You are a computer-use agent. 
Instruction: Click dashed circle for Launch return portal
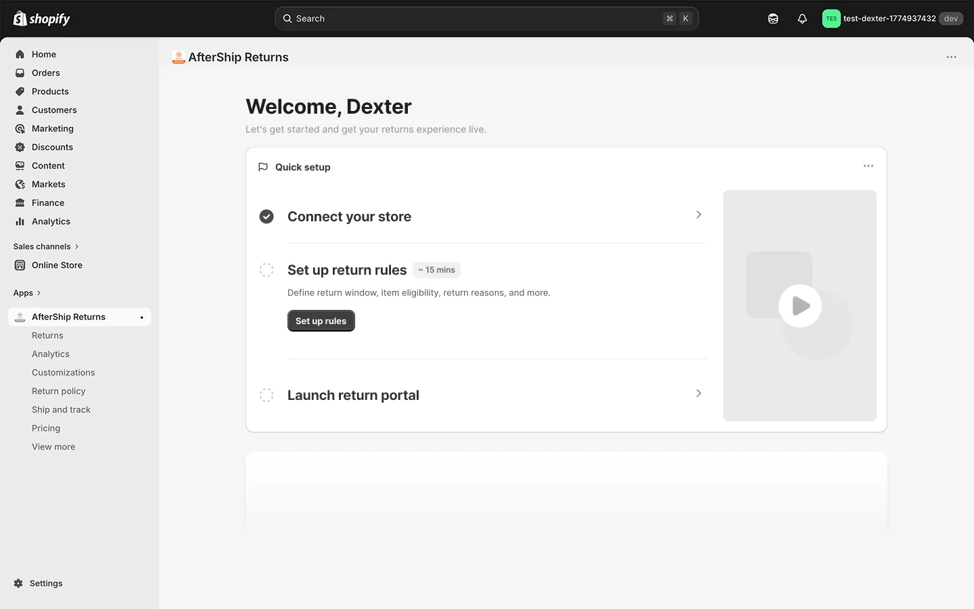pos(266,395)
